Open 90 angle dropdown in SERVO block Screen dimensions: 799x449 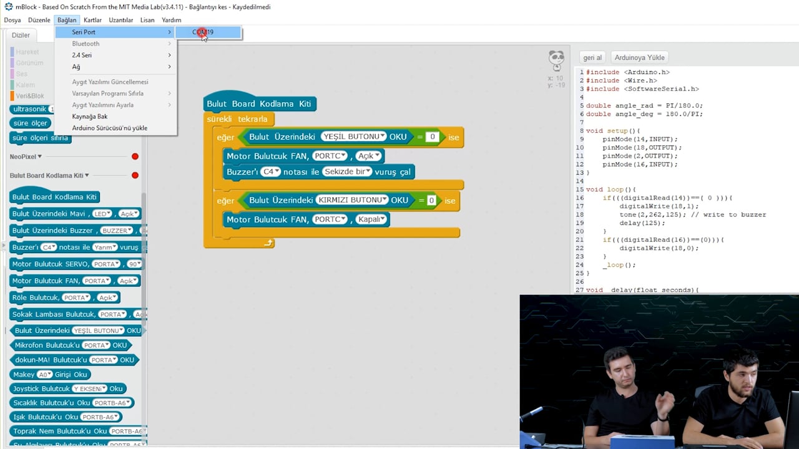pos(134,264)
